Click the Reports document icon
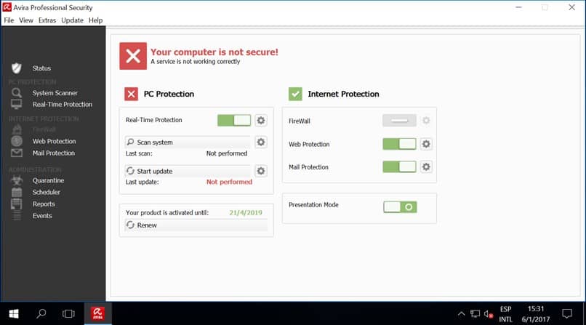The width and height of the screenshot is (586, 325). pos(17,204)
